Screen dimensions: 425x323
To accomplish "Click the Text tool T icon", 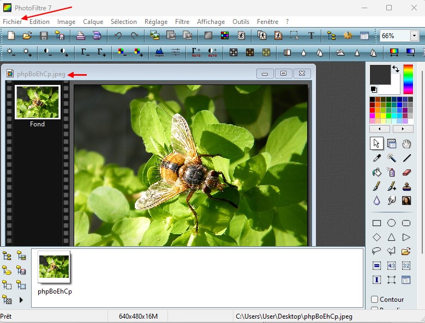I will [311, 36].
